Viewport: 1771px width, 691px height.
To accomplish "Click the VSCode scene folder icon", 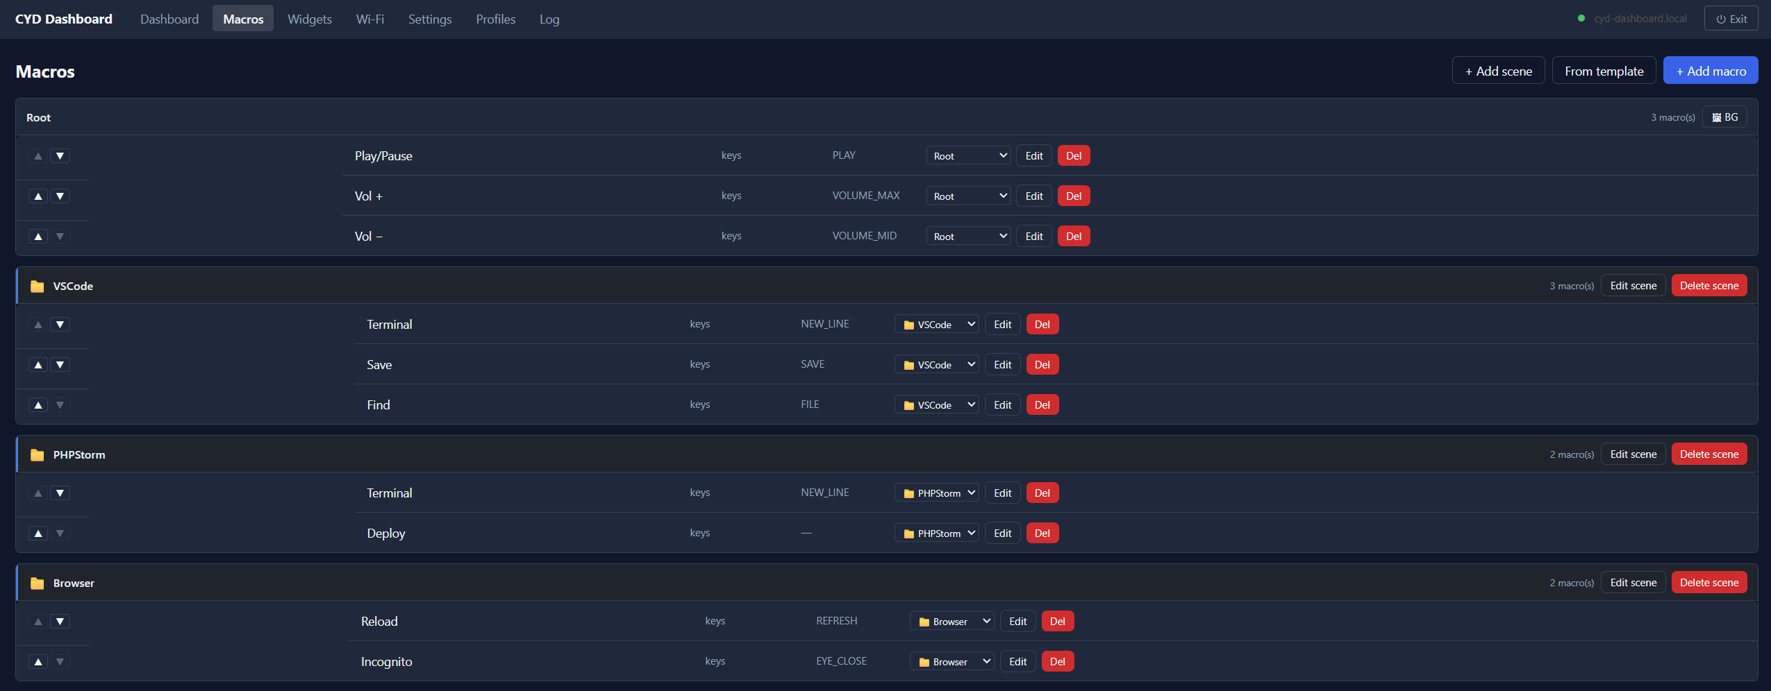I will (38, 287).
